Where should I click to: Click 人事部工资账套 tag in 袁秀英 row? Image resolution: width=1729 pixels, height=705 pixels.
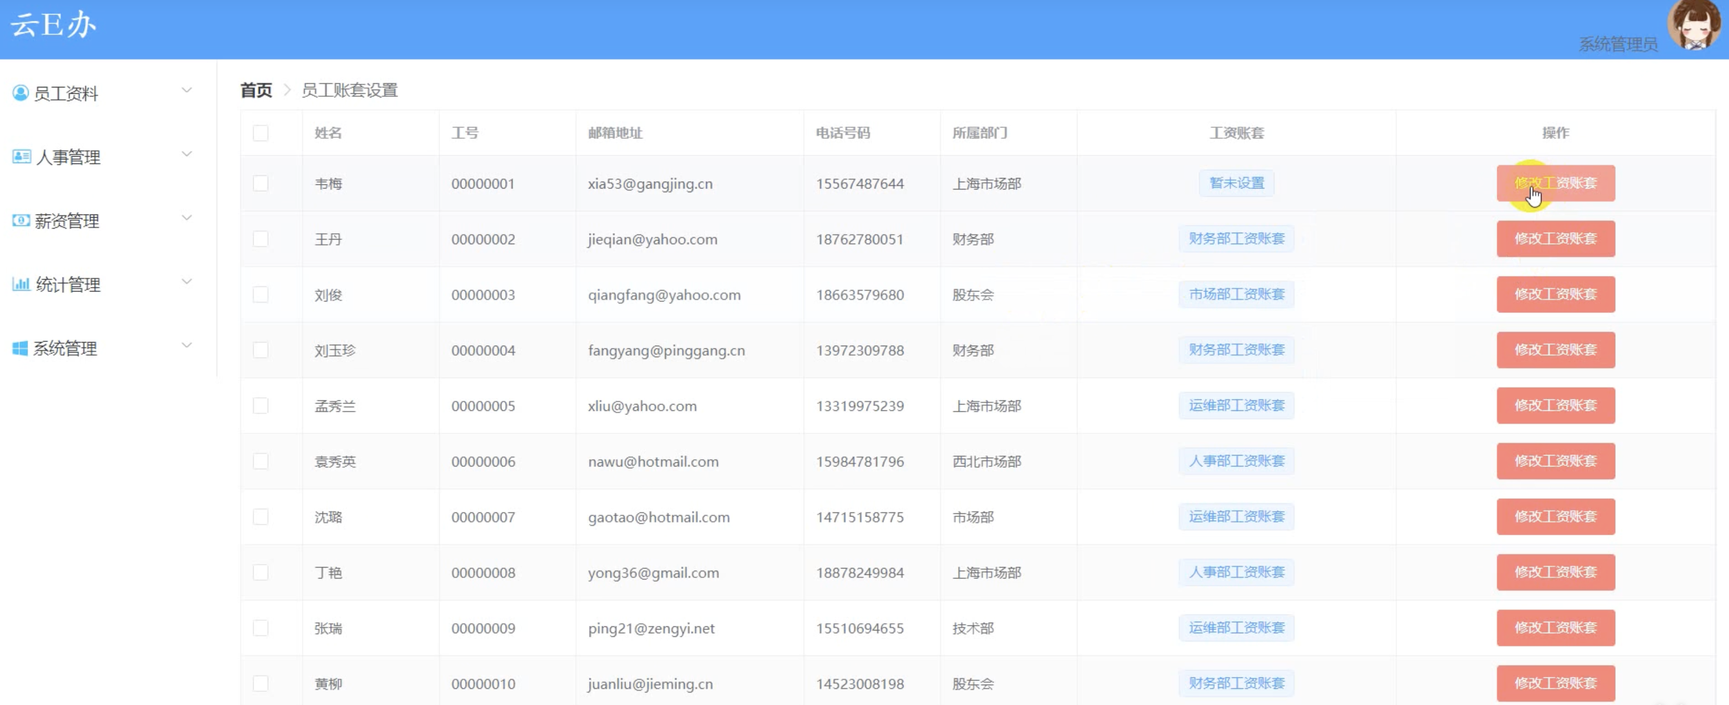click(1236, 461)
